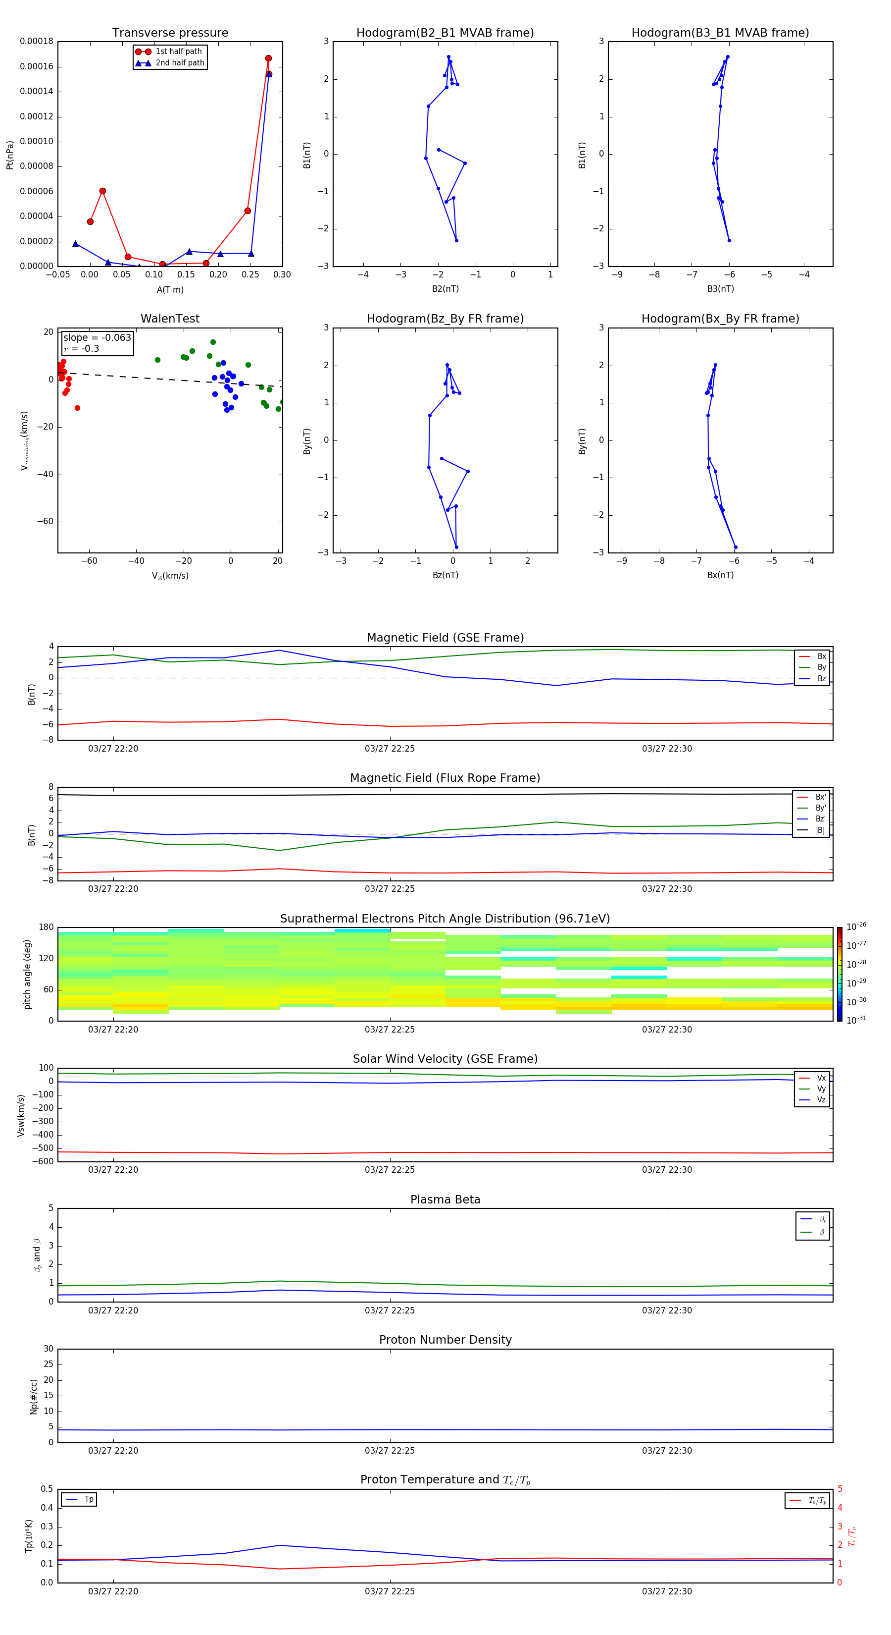Click the "V_A(km/s)" x-axis label in WalenTest

click(170, 576)
